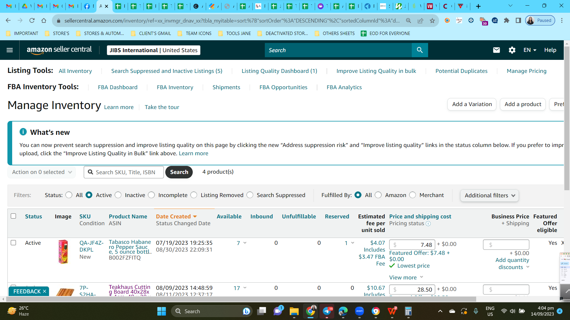The image size is (570, 320).
Task: Open the EN language dropdown
Action: [530, 50]
